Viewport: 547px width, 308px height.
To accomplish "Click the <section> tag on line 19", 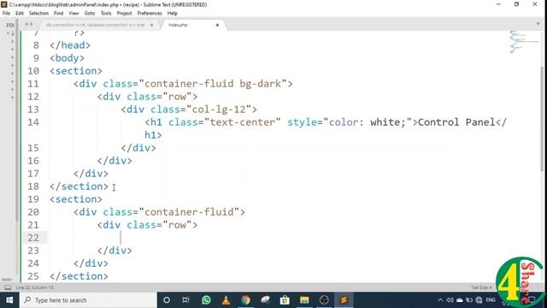I will coord(76,199).
